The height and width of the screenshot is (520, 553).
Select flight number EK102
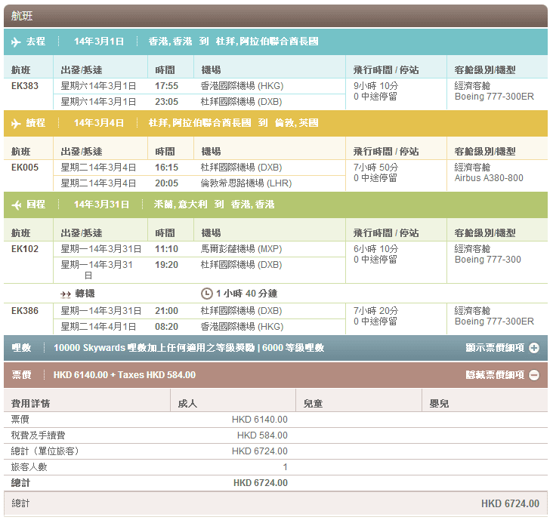tap(26, 249)
